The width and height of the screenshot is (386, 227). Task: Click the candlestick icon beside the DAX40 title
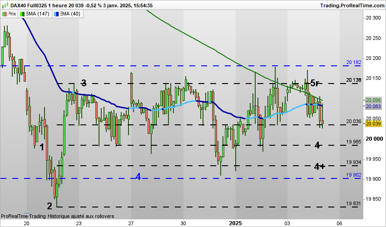(5, 5)
